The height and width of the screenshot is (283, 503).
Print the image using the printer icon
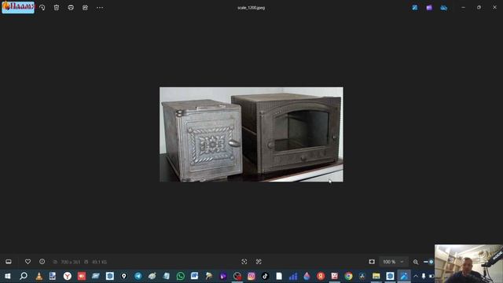point(71,7)
